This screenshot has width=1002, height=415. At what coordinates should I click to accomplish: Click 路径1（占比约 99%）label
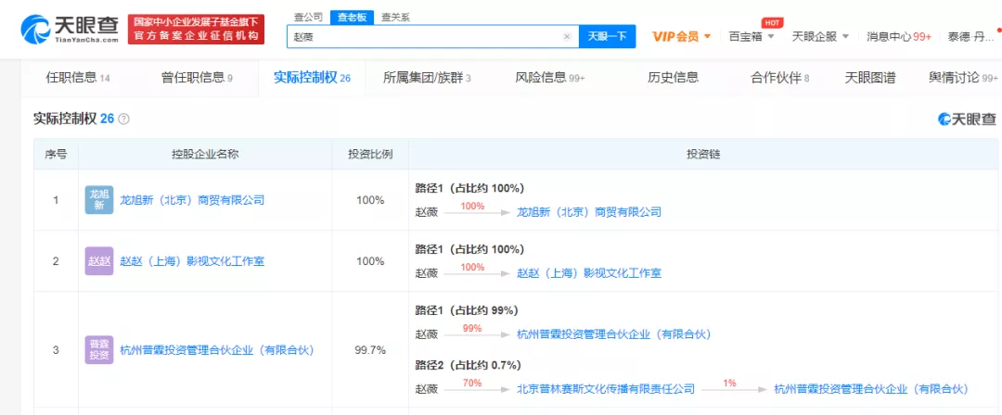pos(467,310)
